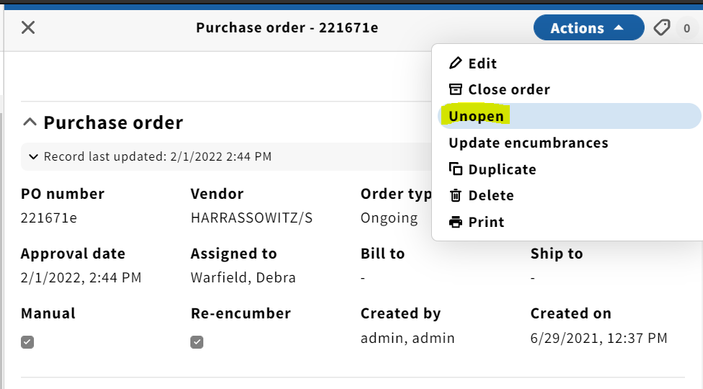Viewport: 703px width, 389px height.
Task: Open the Actions dropdown button
Action: coord(588,28)
